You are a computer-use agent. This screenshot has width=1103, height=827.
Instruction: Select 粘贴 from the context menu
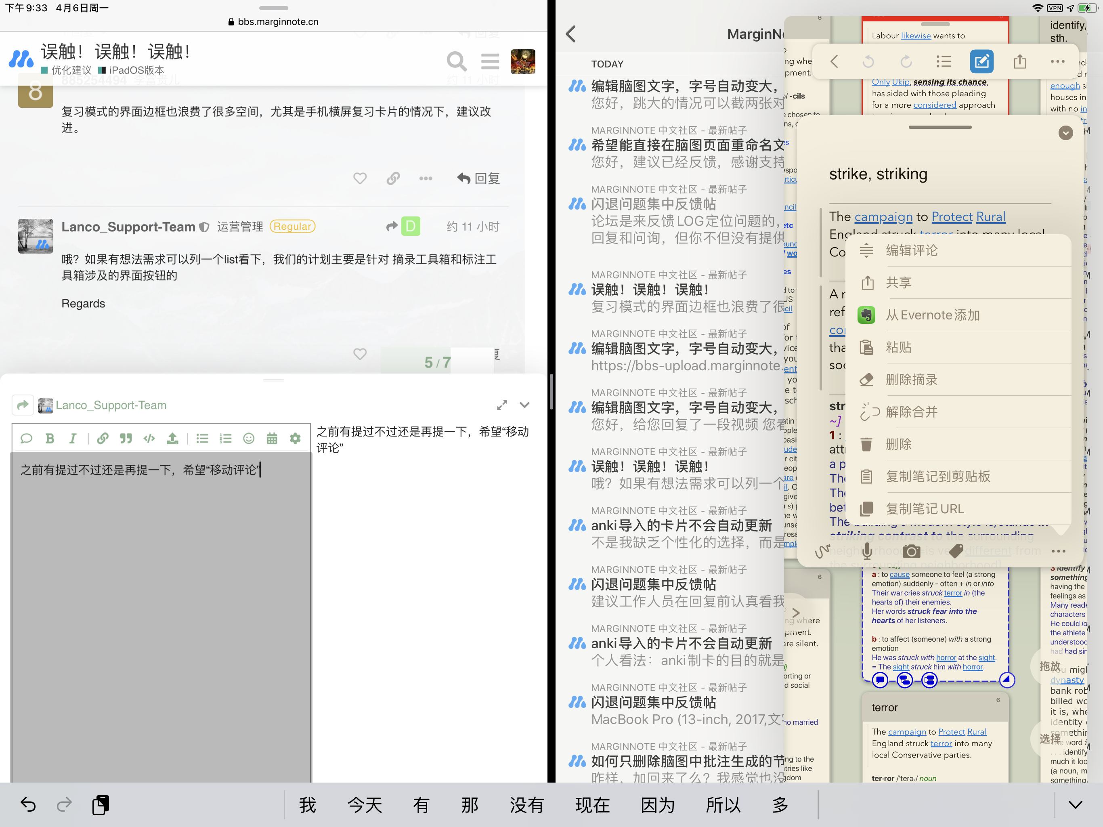(958, 347)
